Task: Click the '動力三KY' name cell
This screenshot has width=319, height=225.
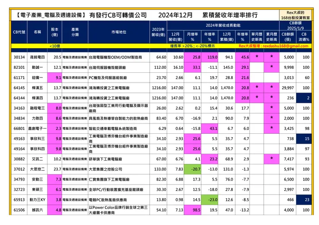Action: pos(37,200)
